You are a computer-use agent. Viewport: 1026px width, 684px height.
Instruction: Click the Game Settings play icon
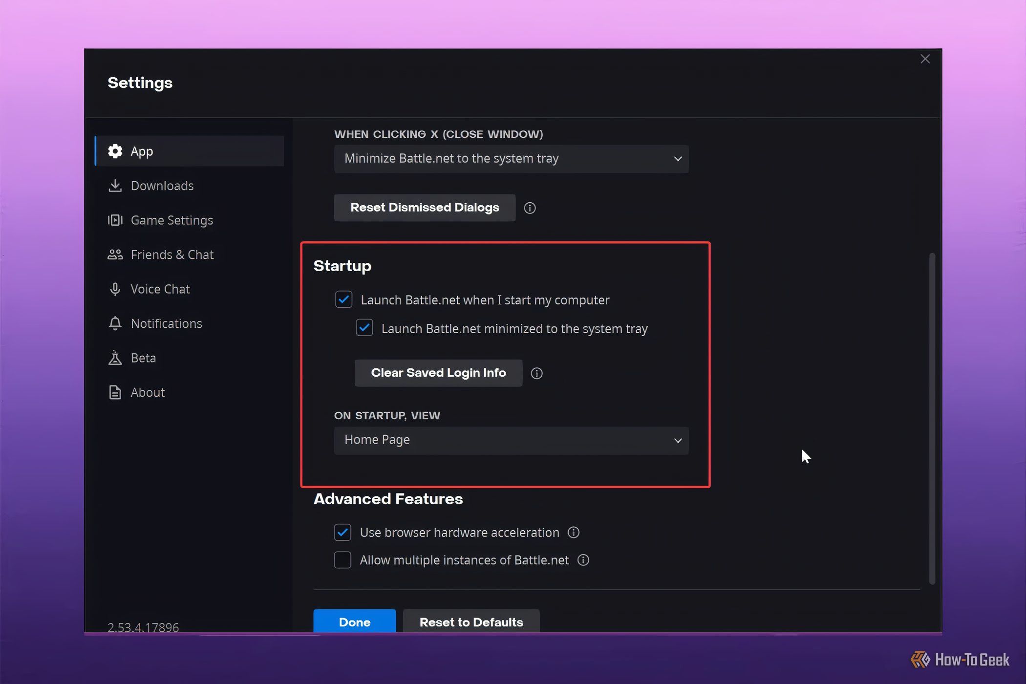click(x=115, y=220)
